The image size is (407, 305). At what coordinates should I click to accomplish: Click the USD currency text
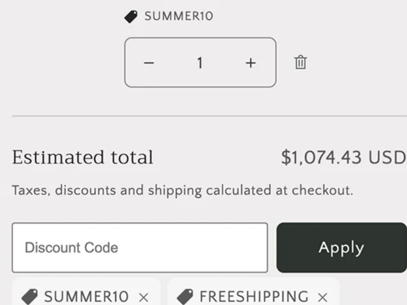click(x=387, y=157)
